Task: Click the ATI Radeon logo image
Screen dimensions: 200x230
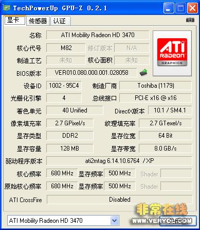Action: pos(172,53)
